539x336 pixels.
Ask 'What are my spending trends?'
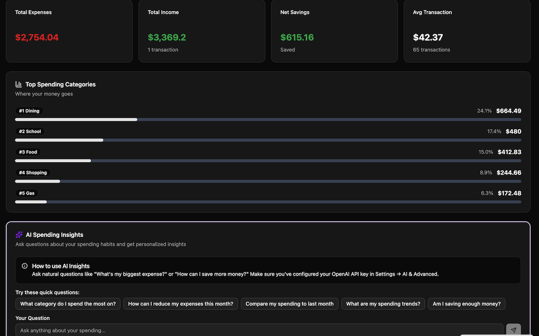tap(383, 304)
